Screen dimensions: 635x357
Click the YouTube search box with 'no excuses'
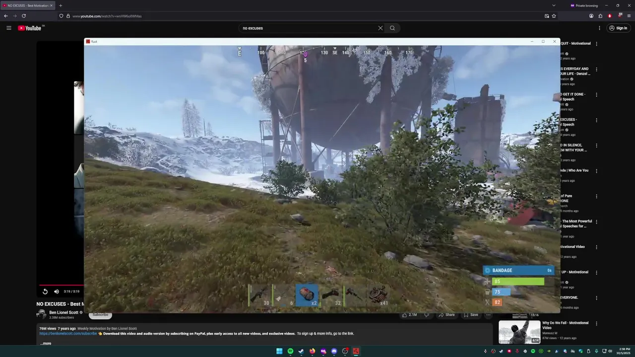(x=308, y=28)
